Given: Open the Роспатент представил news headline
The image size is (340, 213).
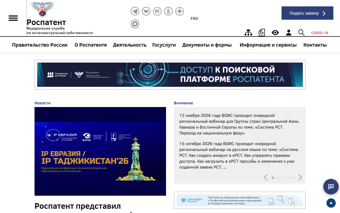Looking at the screenshot, I should pos(78,206).
